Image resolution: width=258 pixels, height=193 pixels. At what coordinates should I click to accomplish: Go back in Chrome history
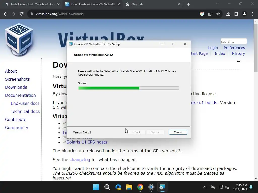pos(6,14)
